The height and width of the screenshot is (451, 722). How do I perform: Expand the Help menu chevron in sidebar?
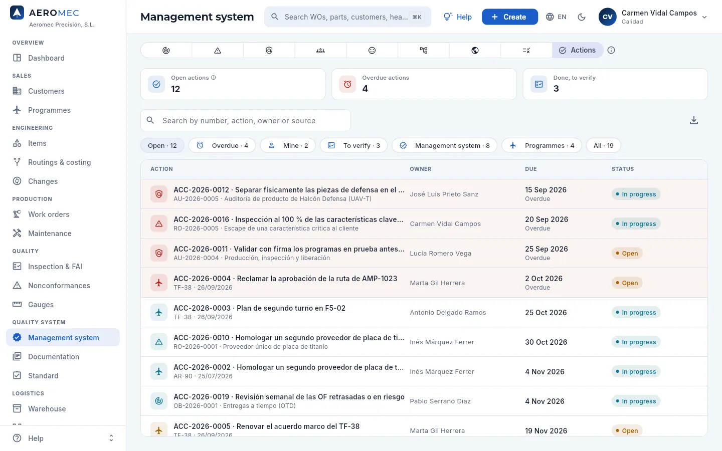[111, 438]
